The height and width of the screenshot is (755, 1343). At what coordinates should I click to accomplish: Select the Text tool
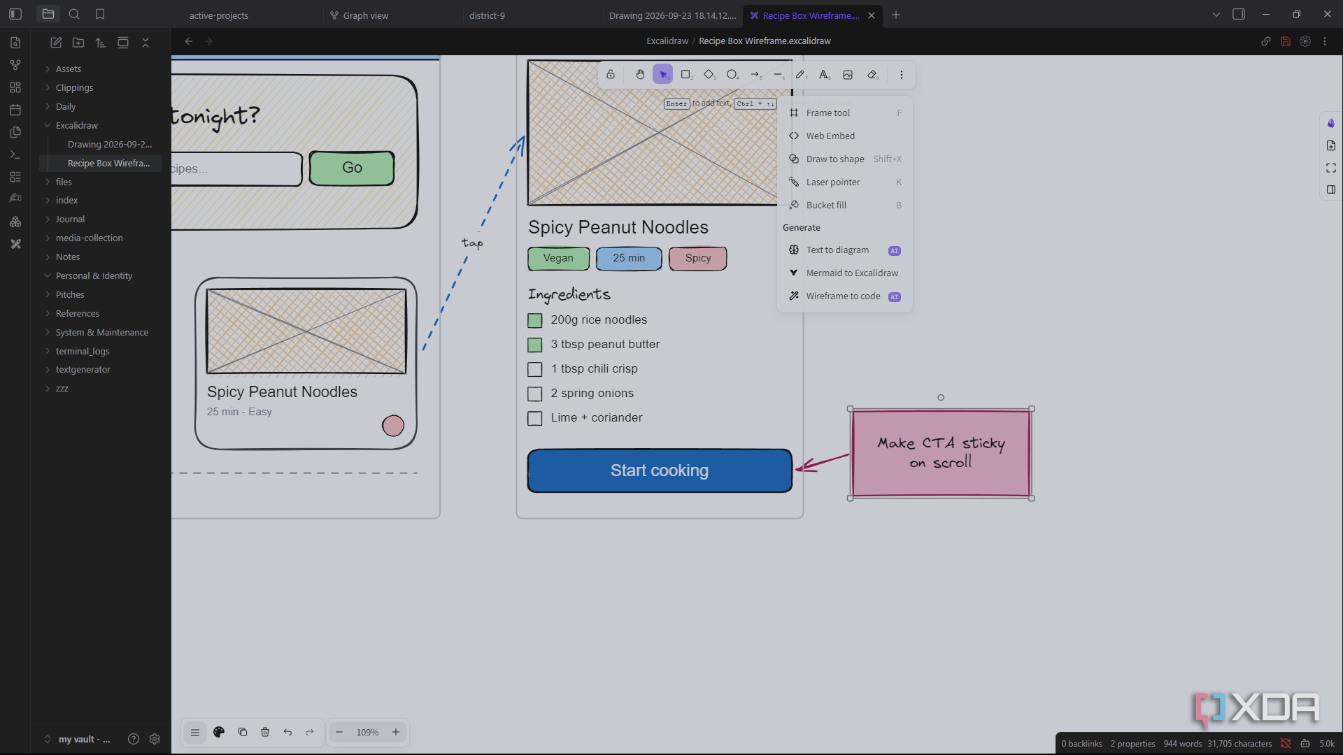coord(825,75)
